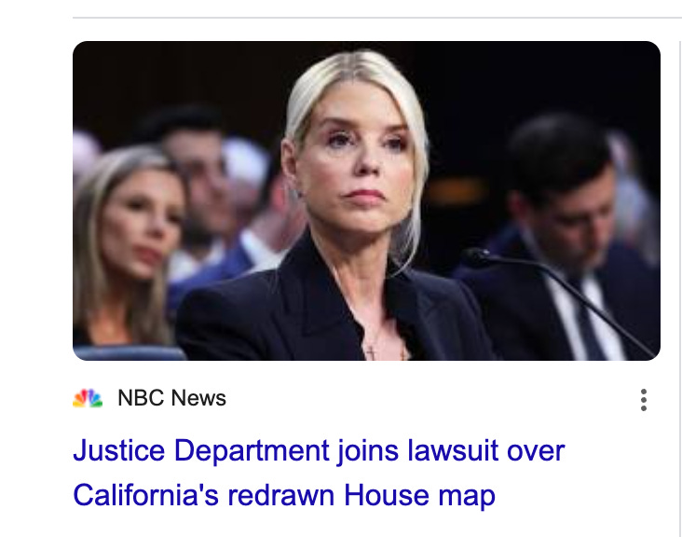Click the word 'Department' in the blue headline

(x=252, y=451)
